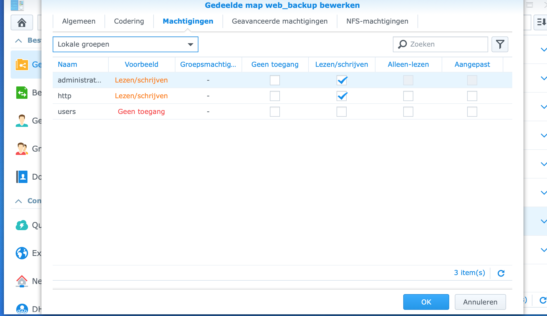Click the filter funnel icon
Viewport: 547px width, 316px height.
coord(500,44)
